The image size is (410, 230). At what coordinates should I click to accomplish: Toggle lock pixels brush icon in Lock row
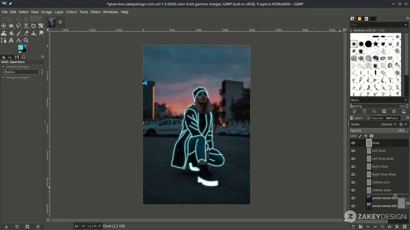(360, 136)
